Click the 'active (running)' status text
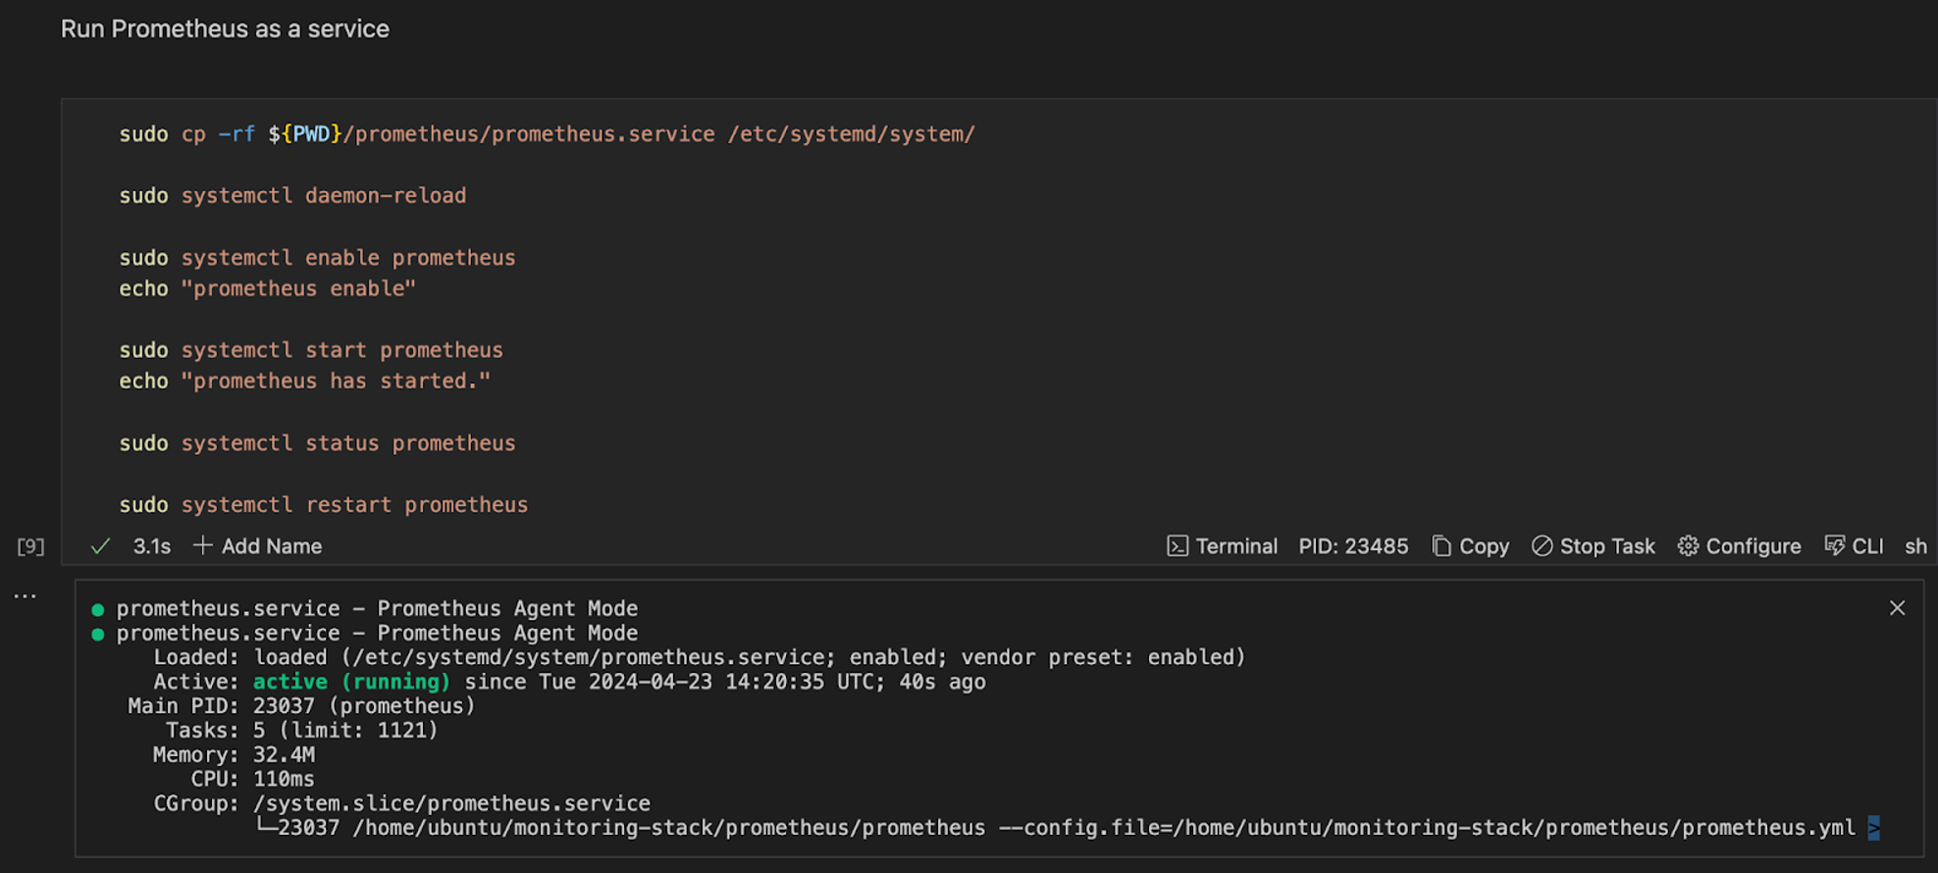The image size is (1938, 873). pos(351,682)
